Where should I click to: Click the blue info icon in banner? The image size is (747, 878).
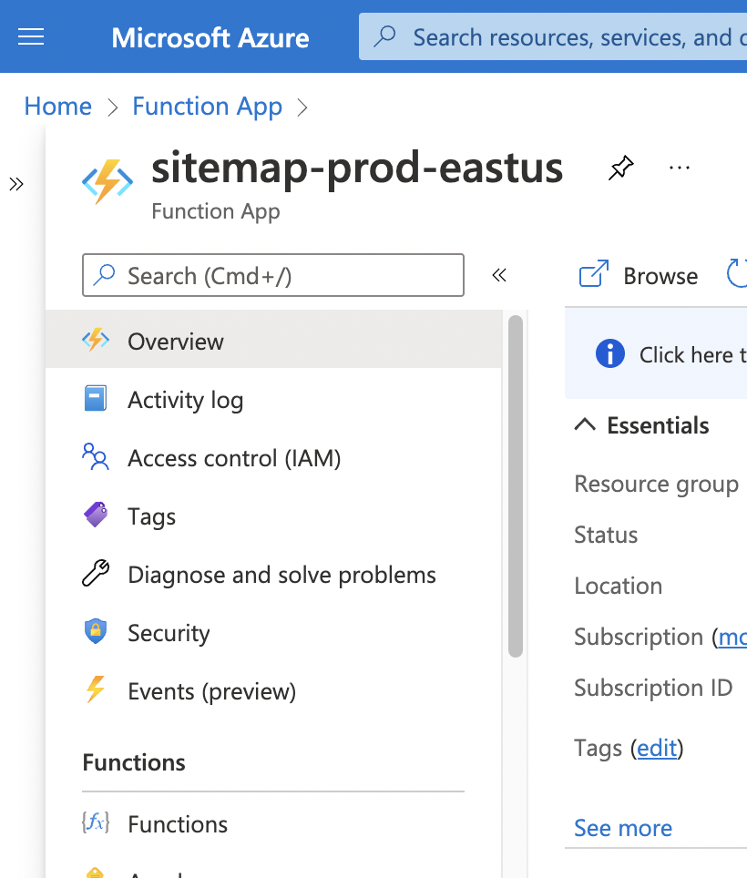click(x=610, y=353)
